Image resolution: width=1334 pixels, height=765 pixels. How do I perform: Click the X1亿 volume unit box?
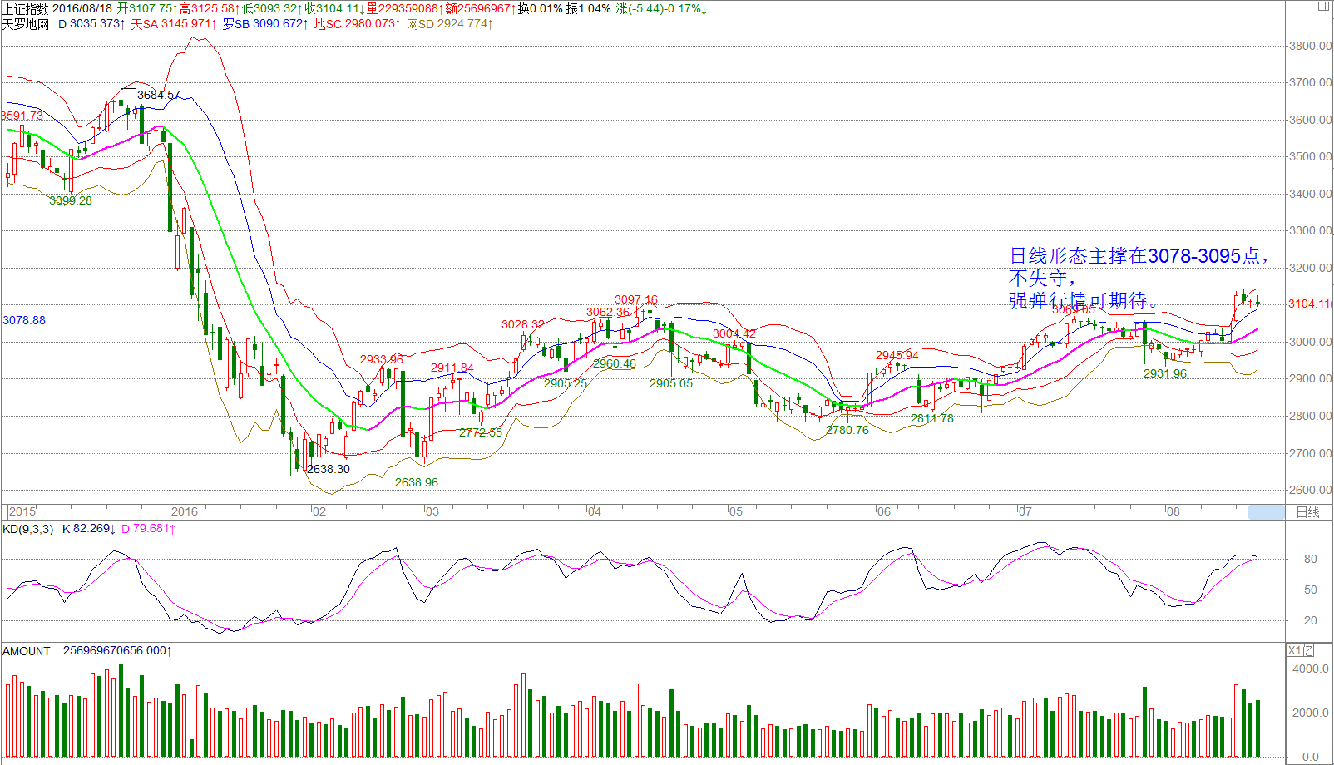[1301, 651]
